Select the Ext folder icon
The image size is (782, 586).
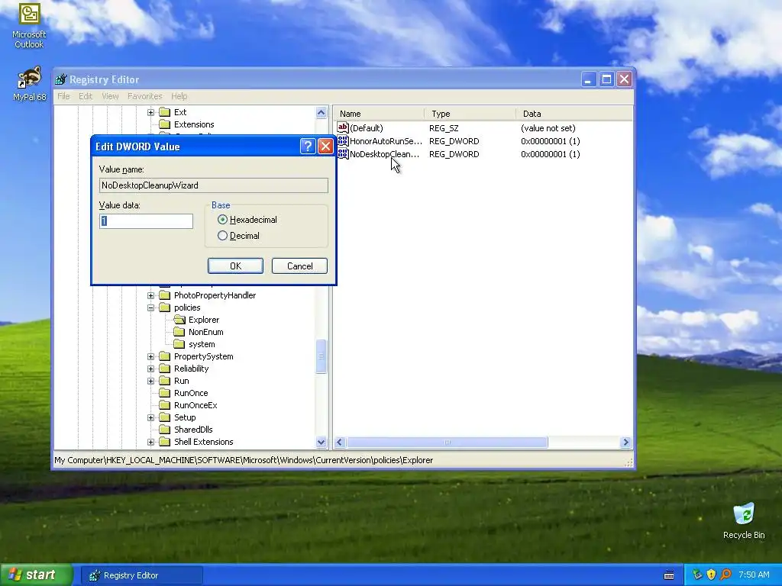click(x=165, y=112)
